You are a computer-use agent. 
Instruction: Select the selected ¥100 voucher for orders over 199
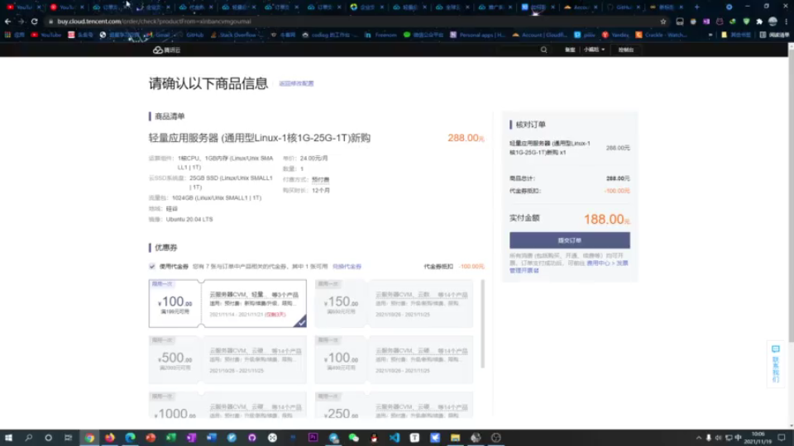click(227, 303)
